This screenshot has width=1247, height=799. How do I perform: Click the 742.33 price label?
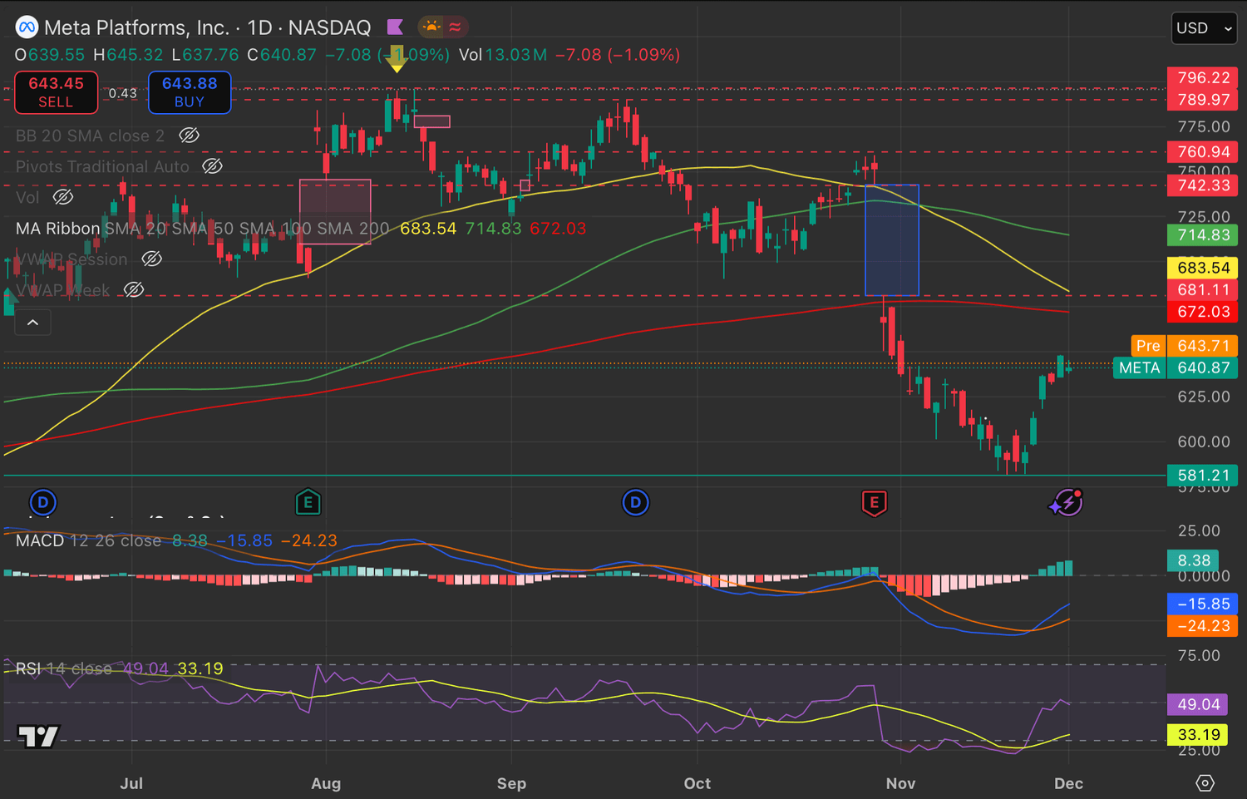coord(1203,185)
